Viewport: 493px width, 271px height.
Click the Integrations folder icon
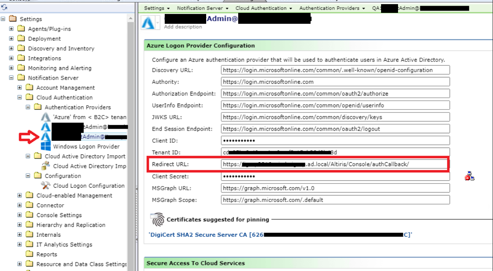pos(21,58)
